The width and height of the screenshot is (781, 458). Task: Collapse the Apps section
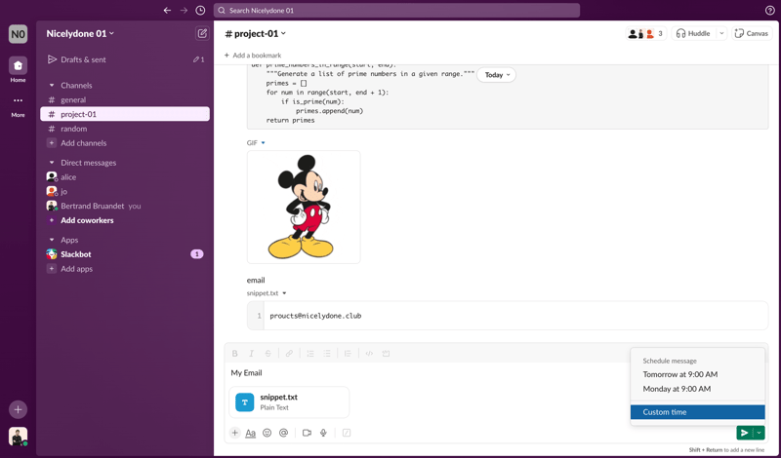(x=52, y=240)
